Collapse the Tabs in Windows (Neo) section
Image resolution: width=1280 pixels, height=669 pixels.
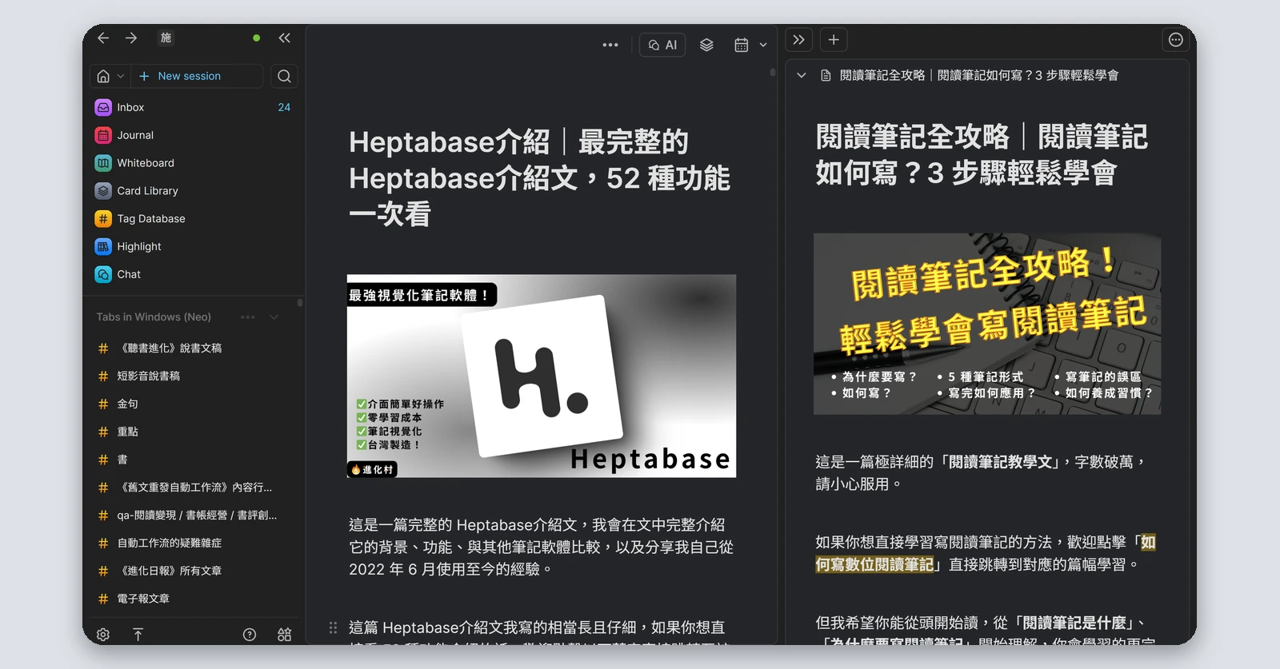coord(274,317)
